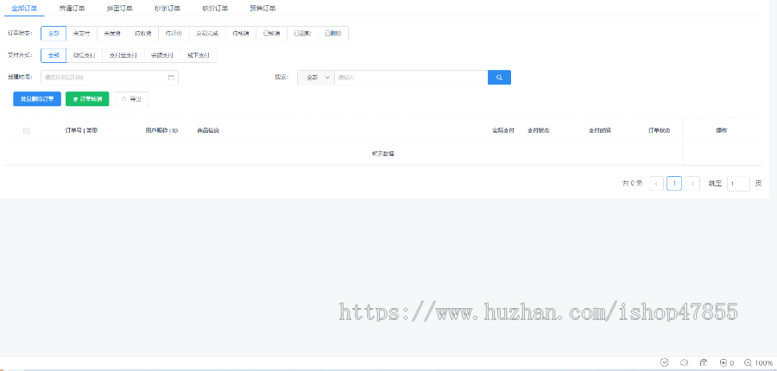The image size is (777, 371).
Task: Click the 共 0 条 total count text
Action: point(632,184)
